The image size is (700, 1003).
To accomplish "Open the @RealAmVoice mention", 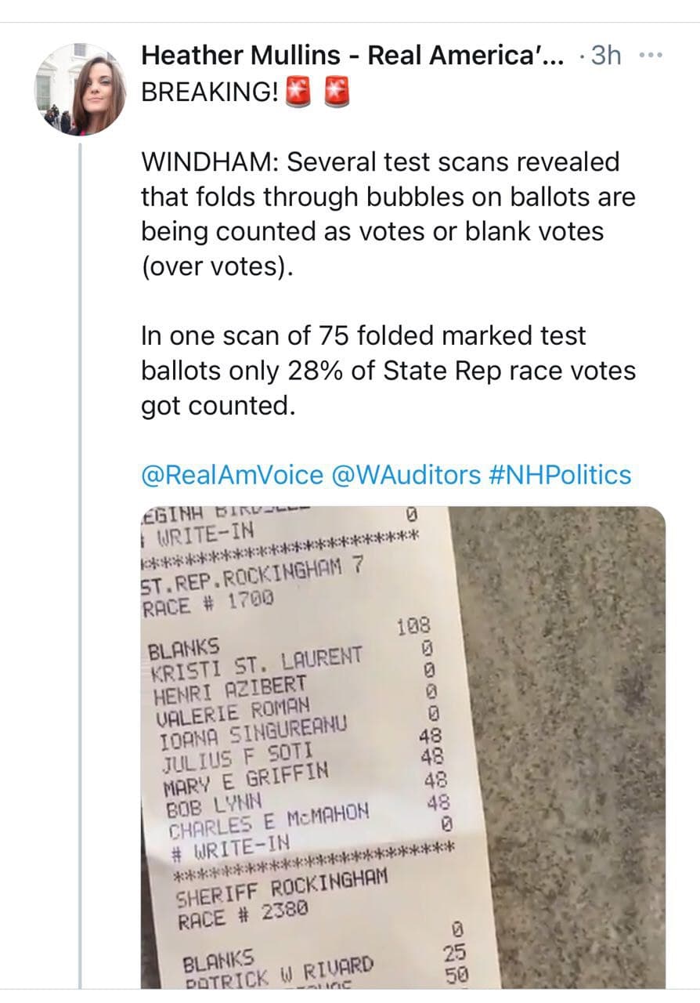I will [x=232, y=475].
